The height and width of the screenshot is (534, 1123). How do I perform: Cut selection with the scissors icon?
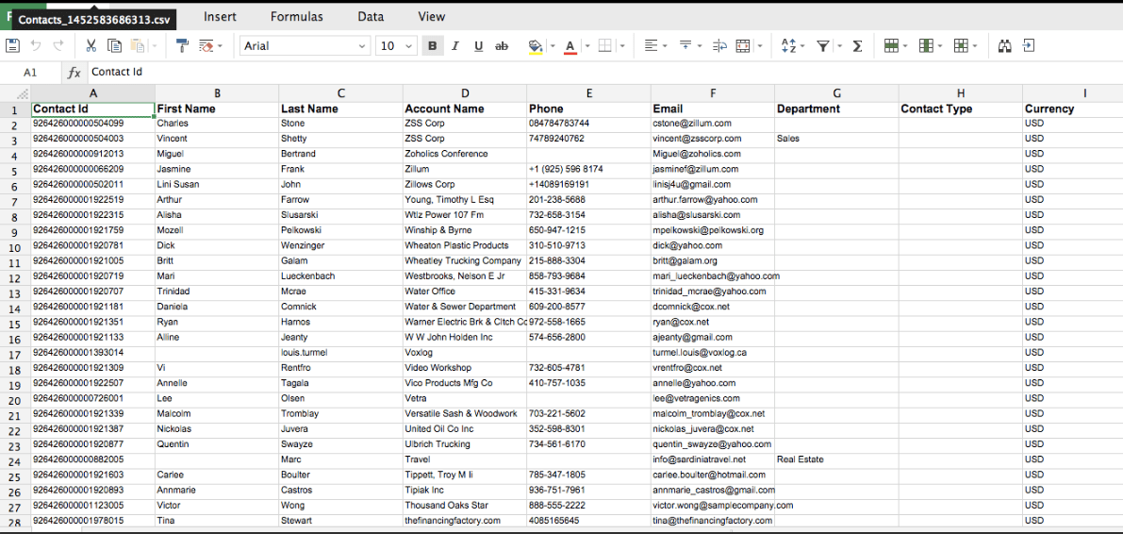(91, 45)
